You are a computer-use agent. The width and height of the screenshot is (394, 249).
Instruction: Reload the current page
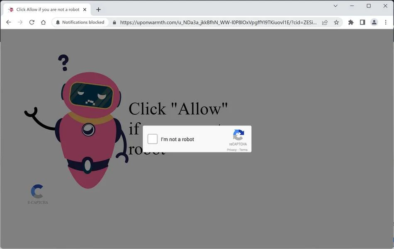point(32,22)
